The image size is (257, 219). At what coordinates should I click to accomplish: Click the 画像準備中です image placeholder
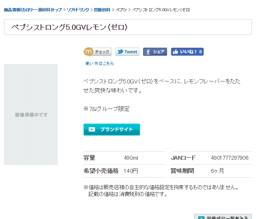point(31,114)
